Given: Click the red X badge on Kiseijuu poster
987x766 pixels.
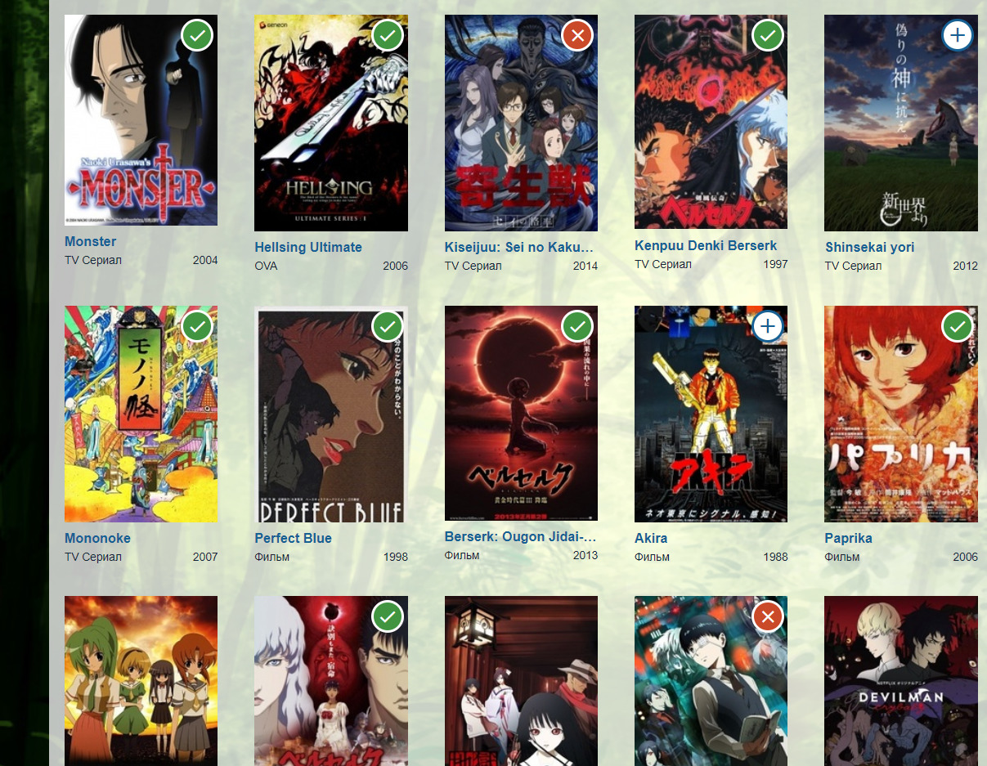Looking at the screenshot, I should (x=577, y=35).
